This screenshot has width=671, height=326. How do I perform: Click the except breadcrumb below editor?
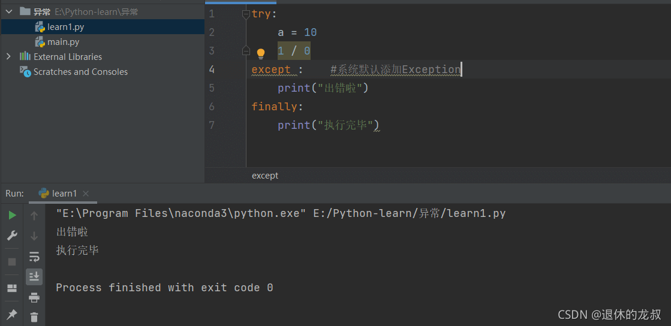click(265, 176)
